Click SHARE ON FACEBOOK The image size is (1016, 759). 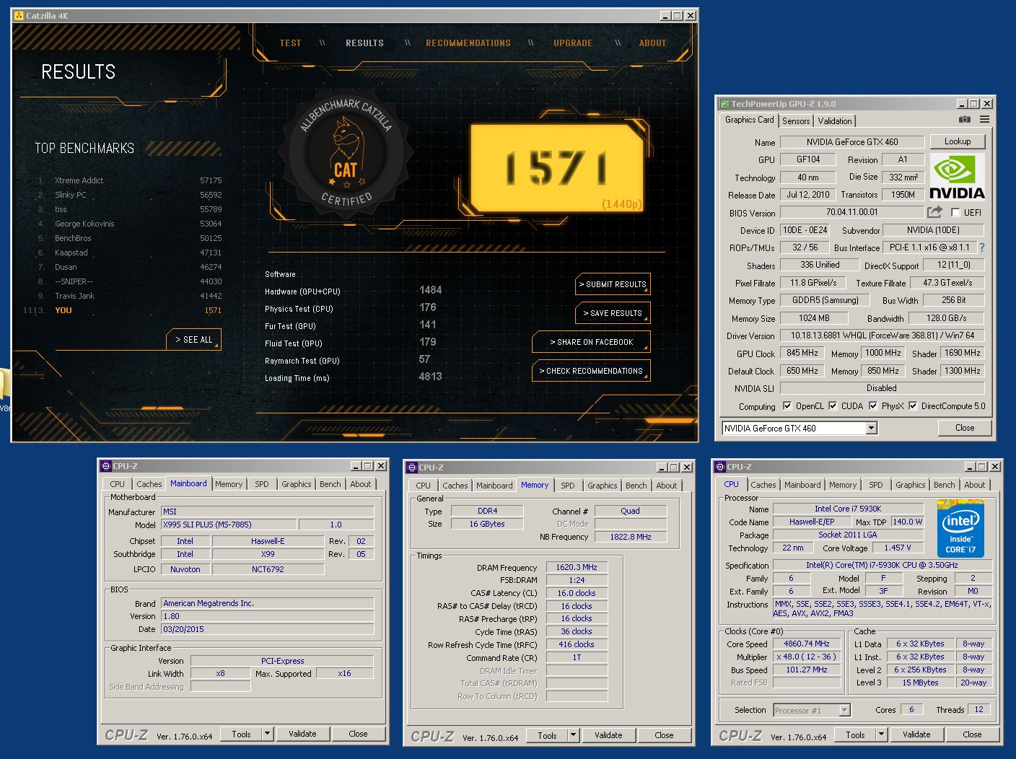coord(591,342)
